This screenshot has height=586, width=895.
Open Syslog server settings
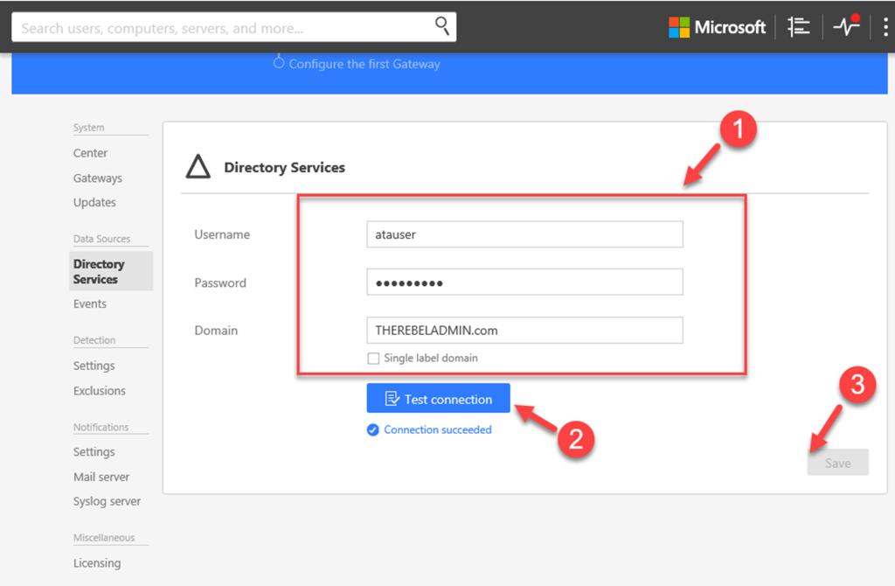pos(107,501)
